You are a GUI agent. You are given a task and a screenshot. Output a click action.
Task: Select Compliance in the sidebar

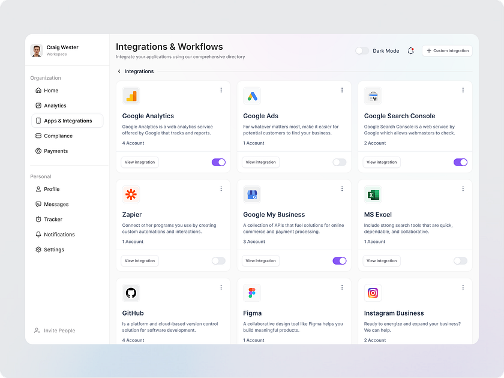click(x=57, y=136)
